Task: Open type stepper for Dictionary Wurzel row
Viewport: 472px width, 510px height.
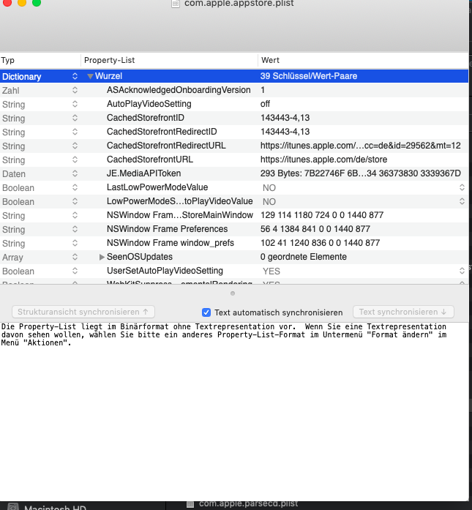Action: coord(75,76)
